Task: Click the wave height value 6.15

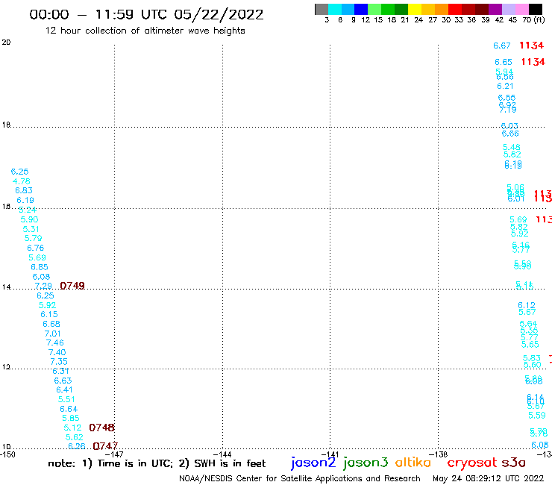Action: (49, 314)
